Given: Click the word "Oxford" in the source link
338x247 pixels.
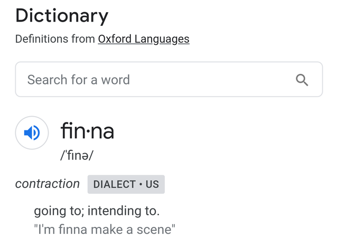Looking at the screenshot, I should point(115,39).
